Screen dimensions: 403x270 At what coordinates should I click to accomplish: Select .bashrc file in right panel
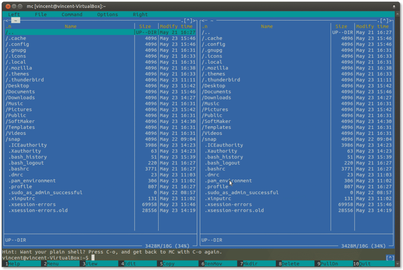point(215,169)
